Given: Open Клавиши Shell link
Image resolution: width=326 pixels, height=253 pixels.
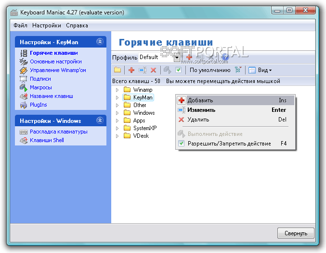Looking at the screenshot, I should coord(47,140).
